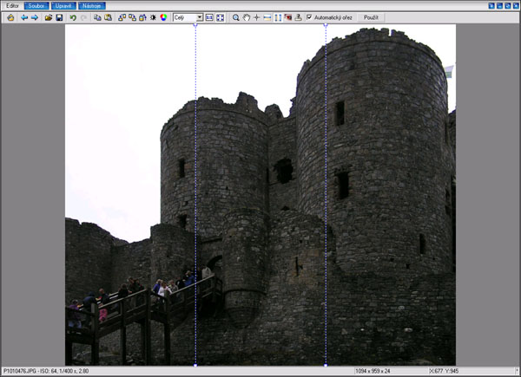This screenshot has height=377, width=521.
Task: Click the open folder icon
Action: click(49, 17)
